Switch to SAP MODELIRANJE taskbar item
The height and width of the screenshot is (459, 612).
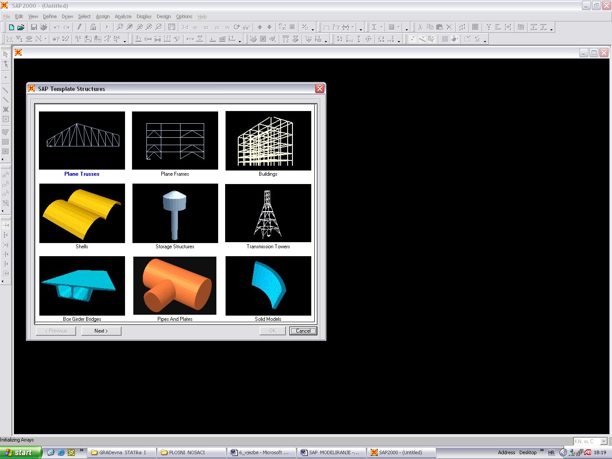point(332,452)
